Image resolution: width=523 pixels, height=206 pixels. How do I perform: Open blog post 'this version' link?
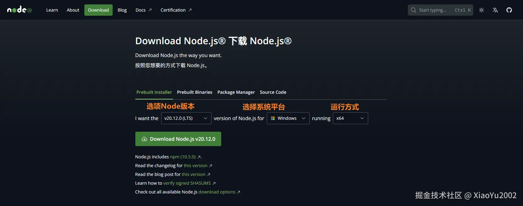click(x=194, y=174)
